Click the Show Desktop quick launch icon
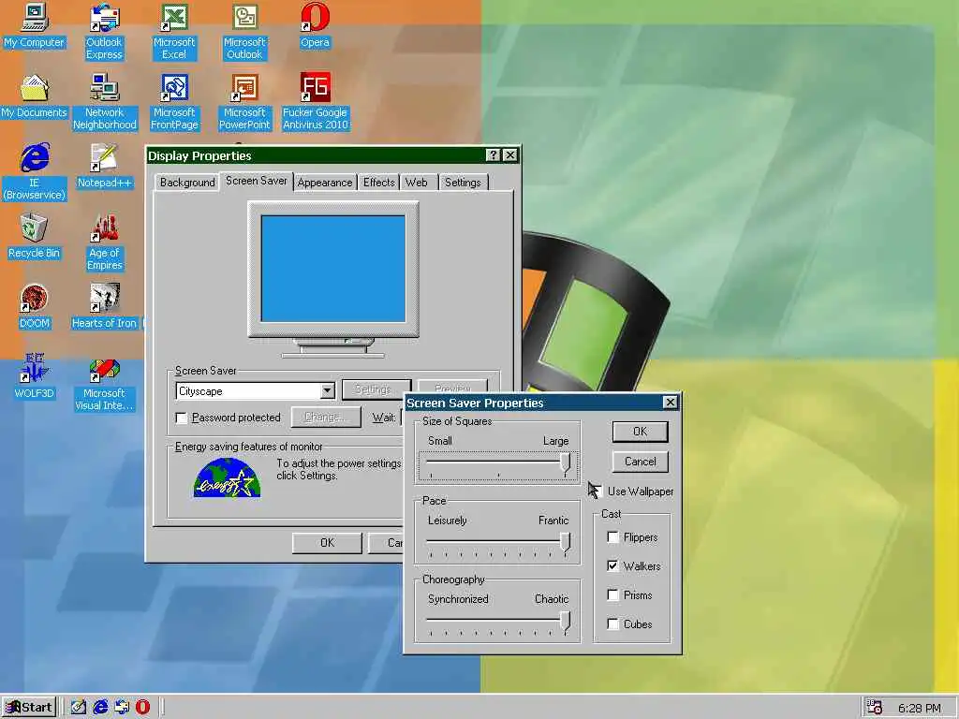The height and width of the screenshot is (719, 959). coord(79,707)
